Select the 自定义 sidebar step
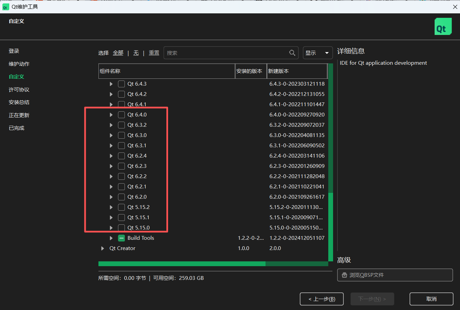460x310 pixels. tap(16, 77)
